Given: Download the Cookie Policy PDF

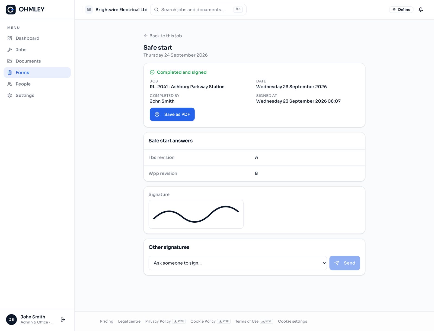Looking at the screenshot, I should [x=224, y=321].
